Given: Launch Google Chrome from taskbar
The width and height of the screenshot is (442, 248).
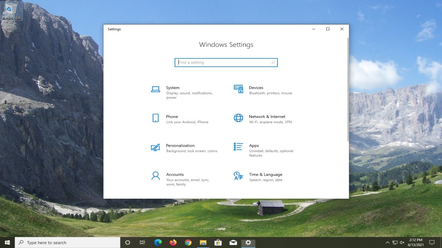Looking at the screenshot, I should 188,242.
